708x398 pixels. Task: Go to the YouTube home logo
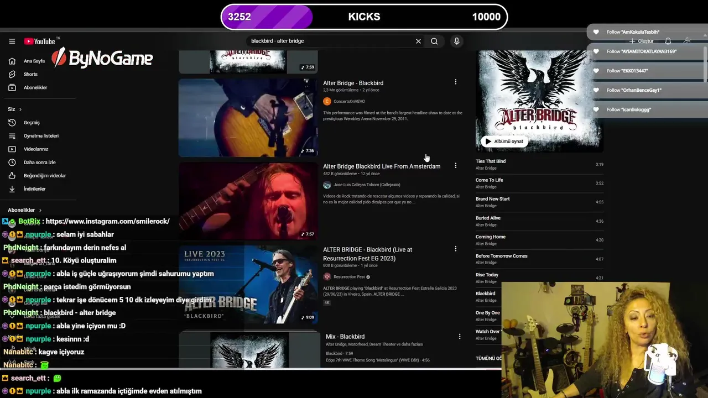[40, 41]
